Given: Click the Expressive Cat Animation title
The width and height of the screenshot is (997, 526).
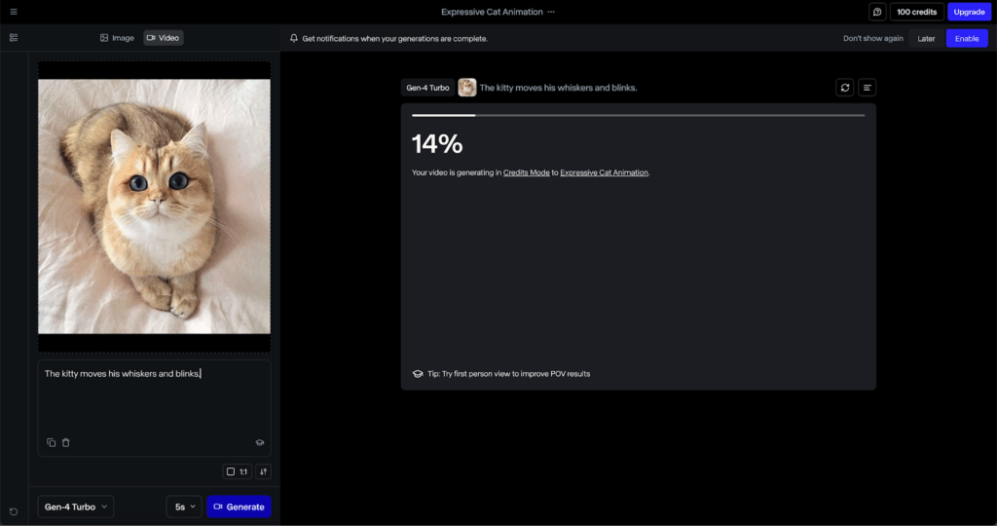Looking at the screenshot, I should click(x=492, y=12).
